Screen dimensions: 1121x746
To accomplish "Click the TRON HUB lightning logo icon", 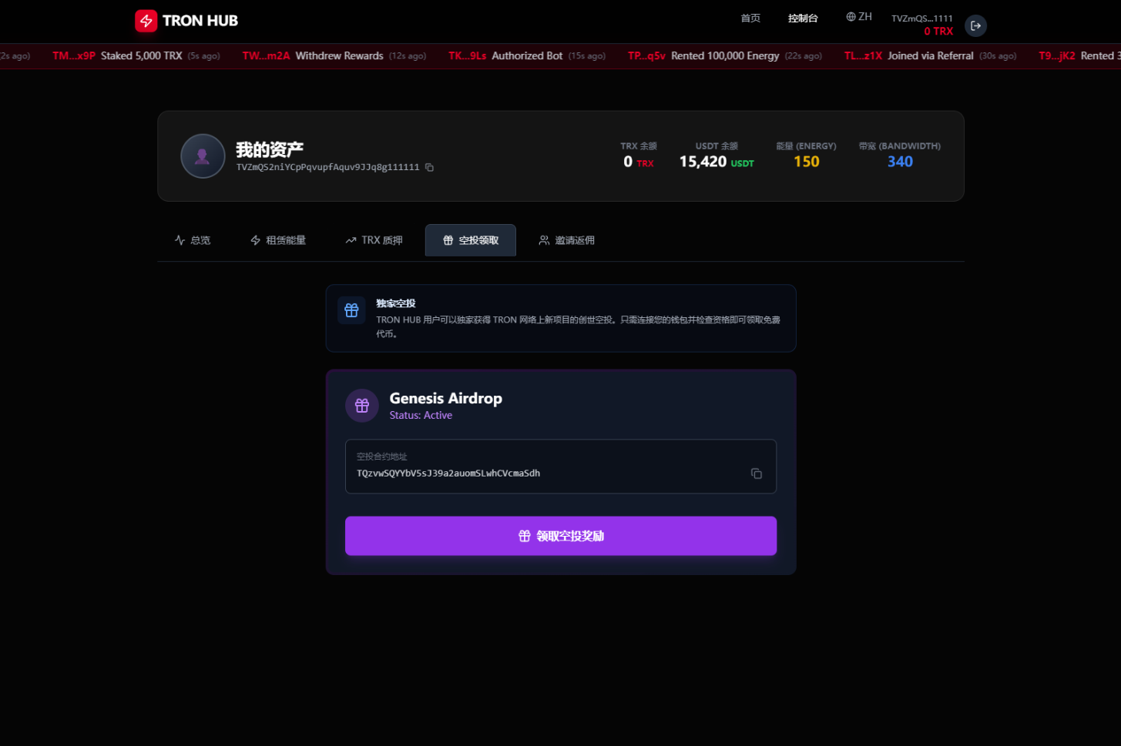I will [146, 21].
